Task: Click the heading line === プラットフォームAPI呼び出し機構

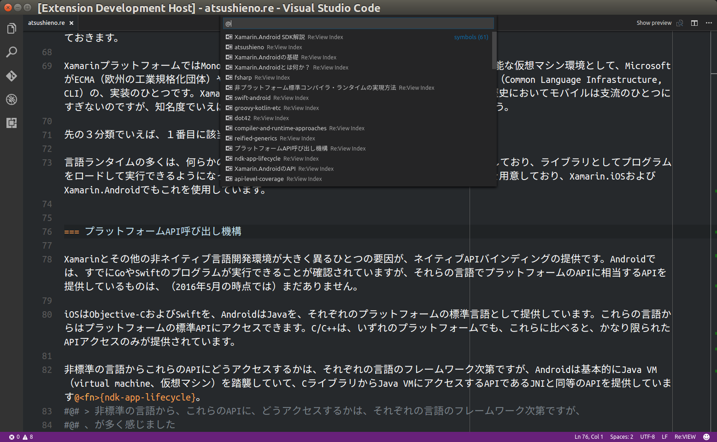Action: click(153, 232)
